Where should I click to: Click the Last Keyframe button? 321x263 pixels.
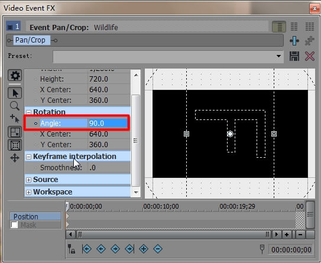[129, 249]
